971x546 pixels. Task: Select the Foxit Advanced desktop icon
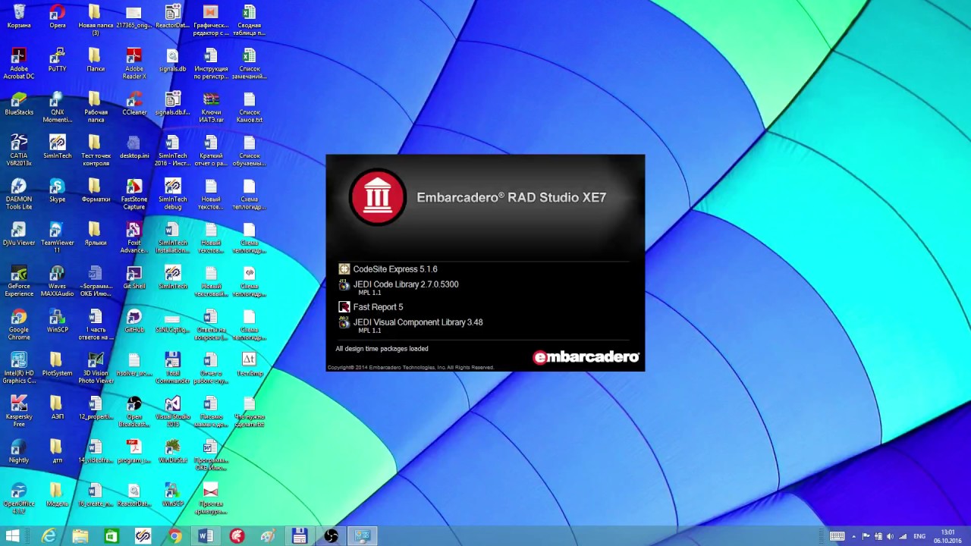pyautogui.click(x=134, y=238)
